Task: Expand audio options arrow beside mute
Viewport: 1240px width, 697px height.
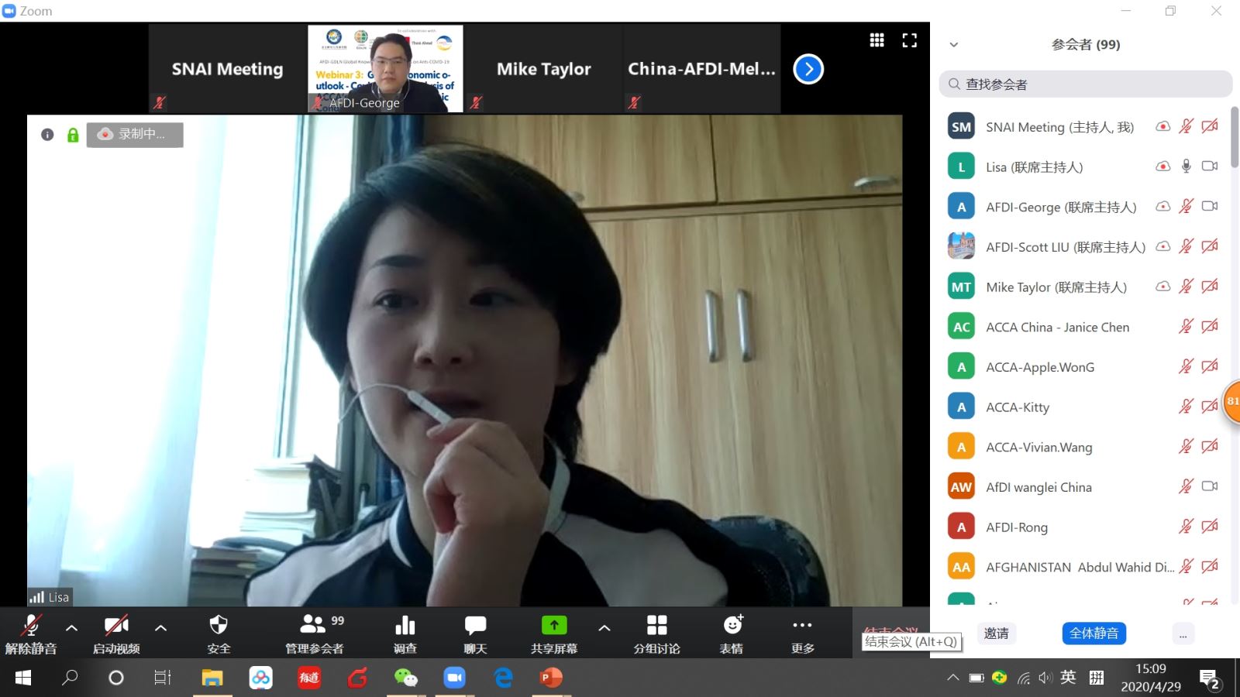Action: point(71,628)
